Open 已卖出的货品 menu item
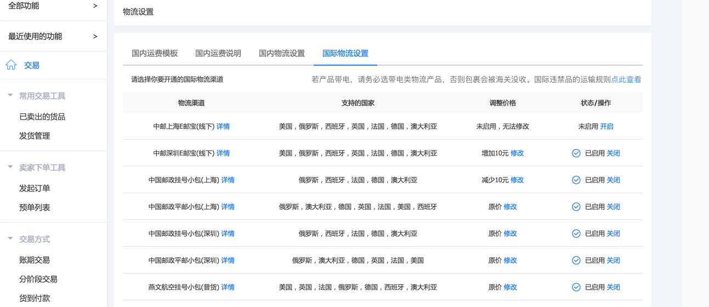The width and height of the screenshot is (709, 307). (x=42, y=117)
